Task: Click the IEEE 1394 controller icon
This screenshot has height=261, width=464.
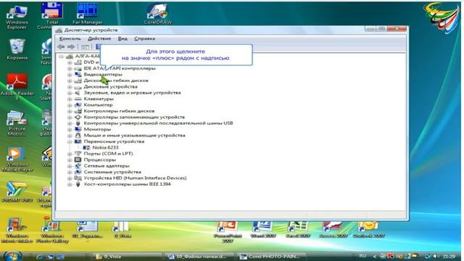Action: pyautogui.click(x=78, y=184)
